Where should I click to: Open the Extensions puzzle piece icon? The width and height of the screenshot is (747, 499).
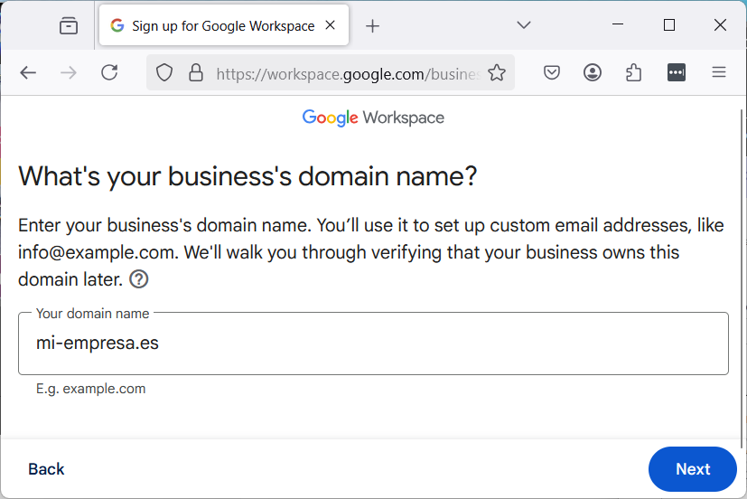point(634,73)
